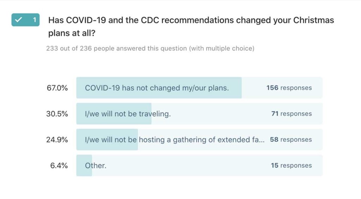The width and height of the screenshot is (361, 199).
Task: Select the "I/we will not be traveling" answer
Action: [x=128, y=114]
